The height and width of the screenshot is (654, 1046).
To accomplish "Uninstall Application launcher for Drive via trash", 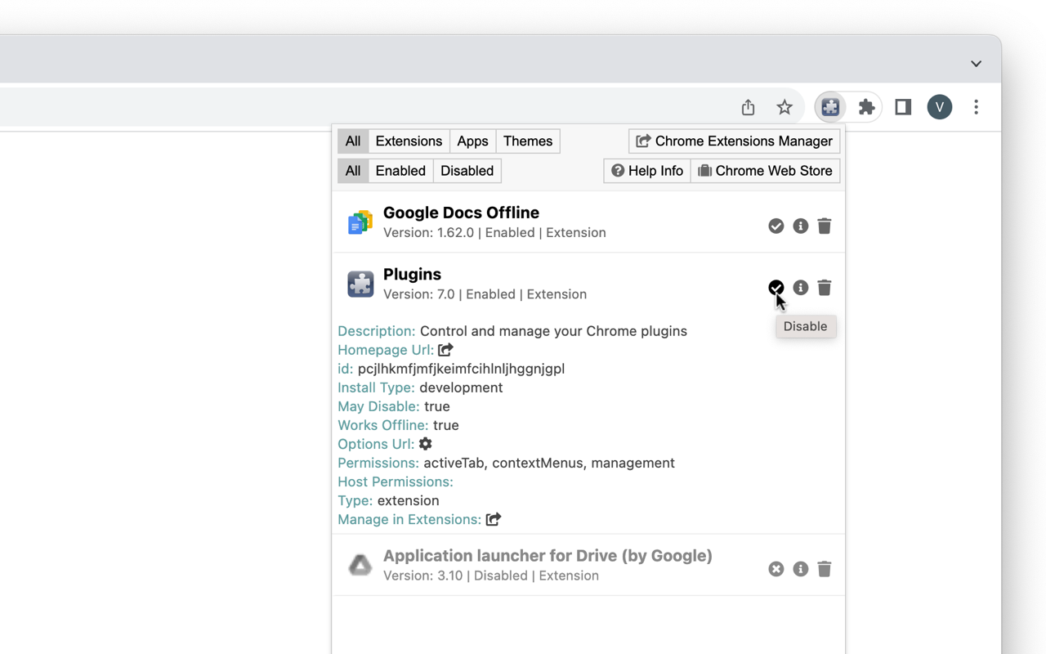I will 824,569.
